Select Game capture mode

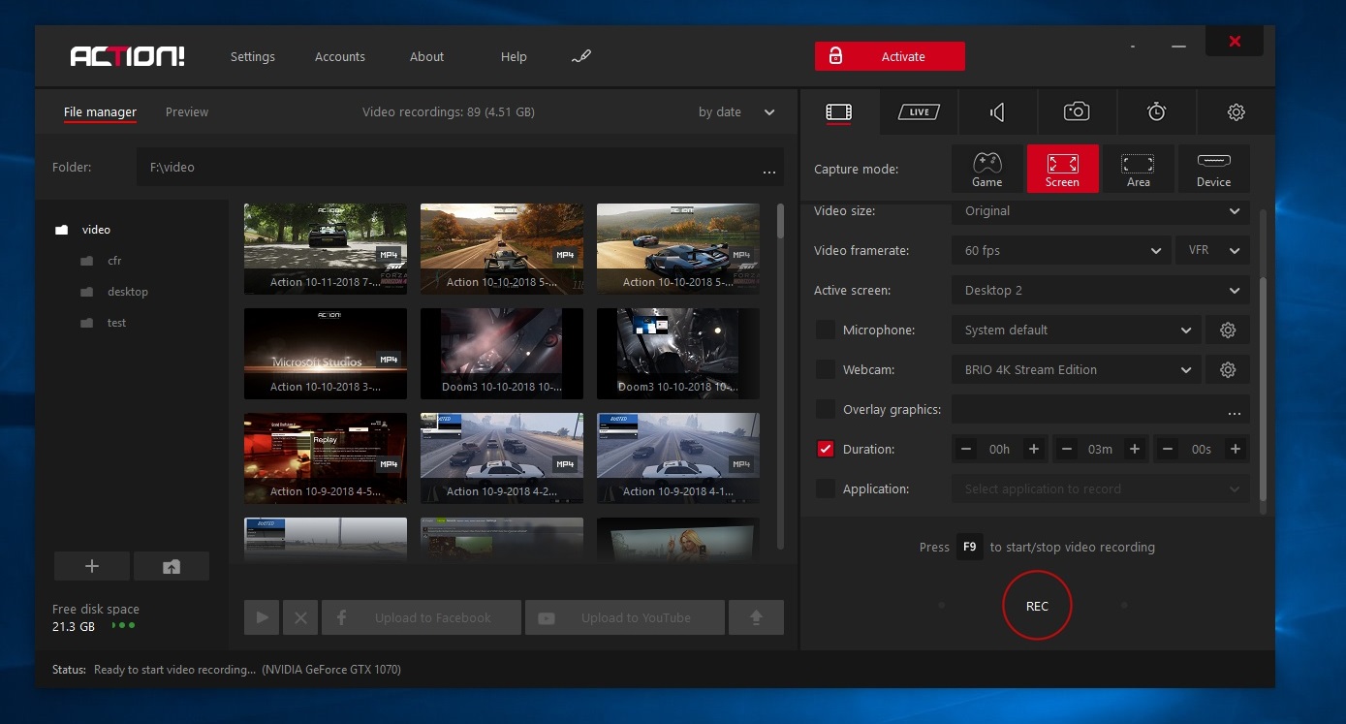click(986, 169)
